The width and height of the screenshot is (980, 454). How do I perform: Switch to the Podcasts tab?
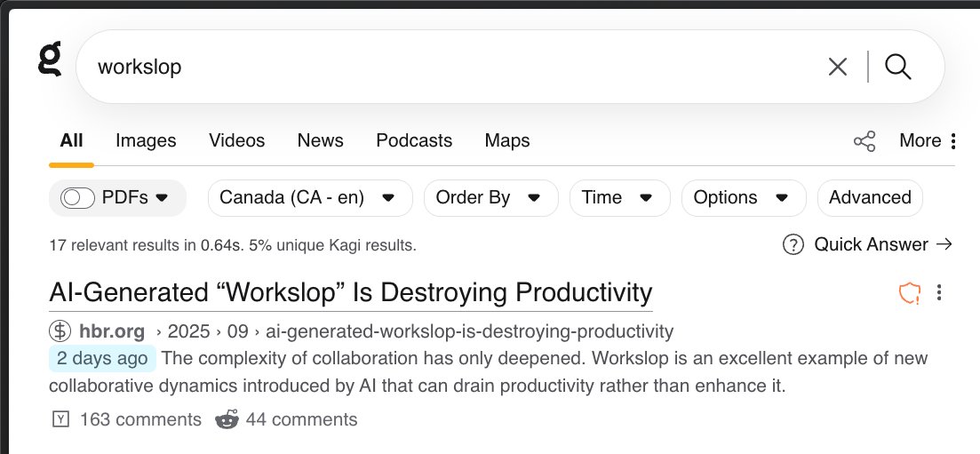click(x=414, y=140)
